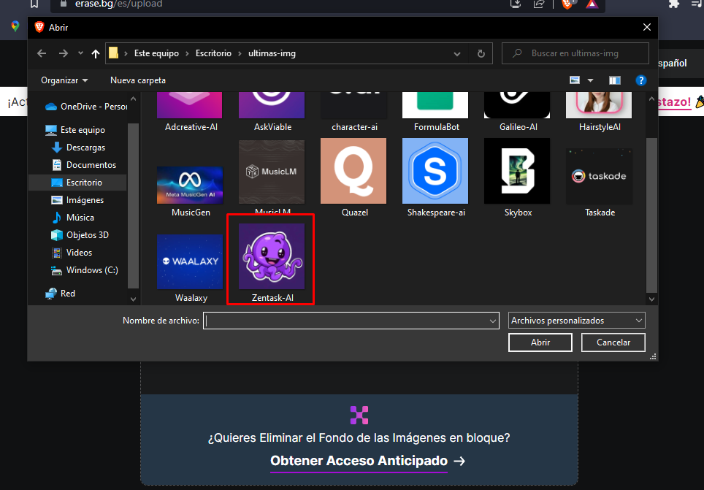This screenshot has width=704, height=490.
Task: Click file list scrollbar up arrow
Action: [x=652, y=99]
